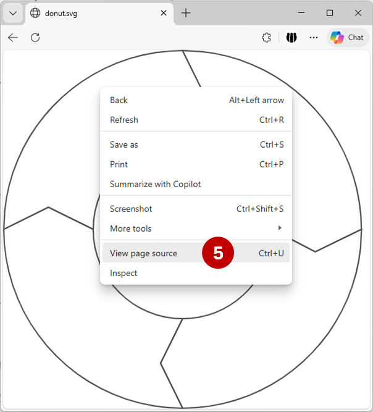
Task: Choose Refresh in the context menu
Action: 196,120
